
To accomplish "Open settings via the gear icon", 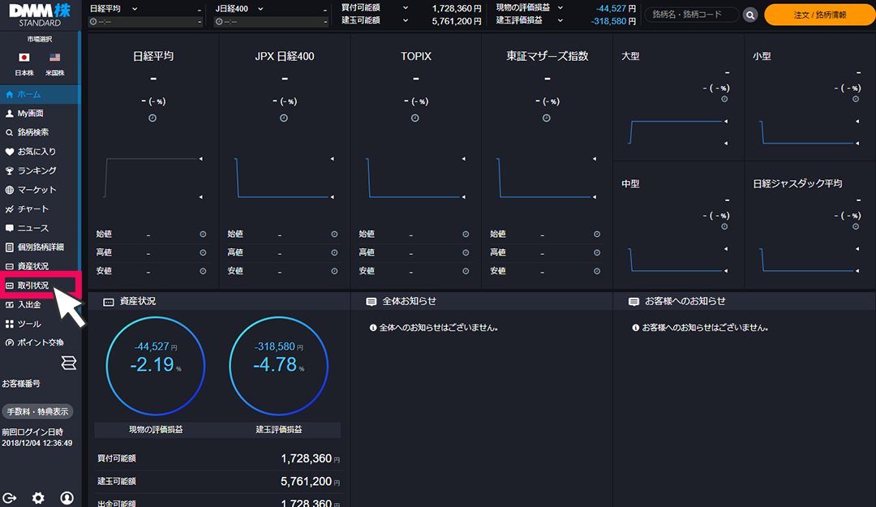I will 38,497.
